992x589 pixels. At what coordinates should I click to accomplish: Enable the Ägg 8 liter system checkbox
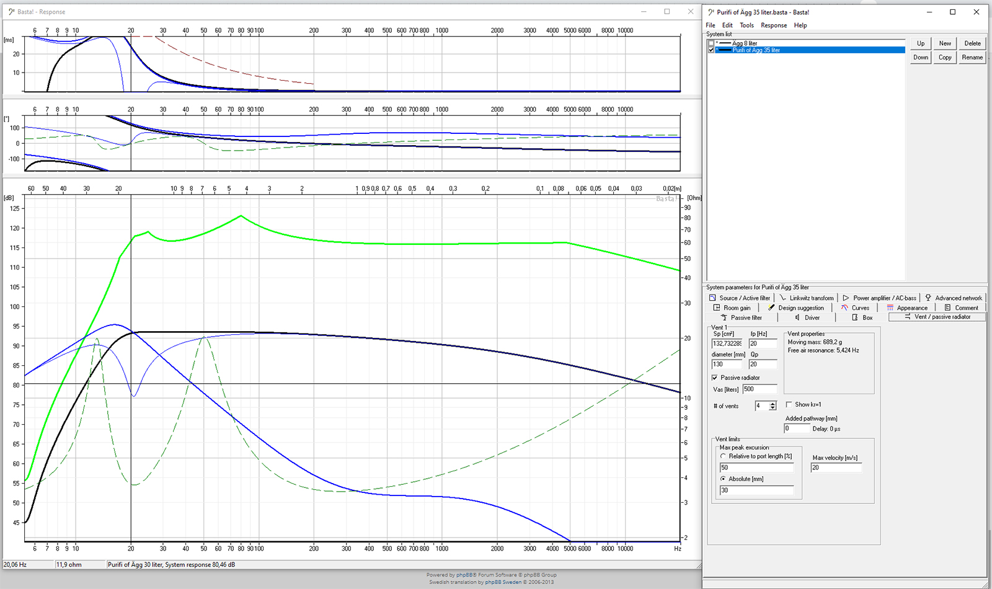pos(711,43)
